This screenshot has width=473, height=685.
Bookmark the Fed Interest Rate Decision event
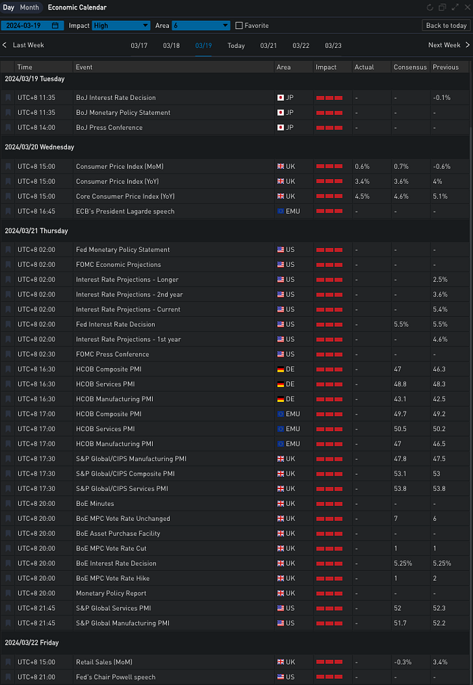[8, 324]
